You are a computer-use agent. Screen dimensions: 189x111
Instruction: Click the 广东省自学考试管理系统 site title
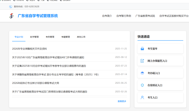pos(38,16)
